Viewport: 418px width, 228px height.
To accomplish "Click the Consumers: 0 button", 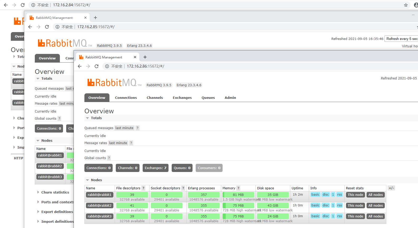I will pyautogui.click(x=209, y=168).
